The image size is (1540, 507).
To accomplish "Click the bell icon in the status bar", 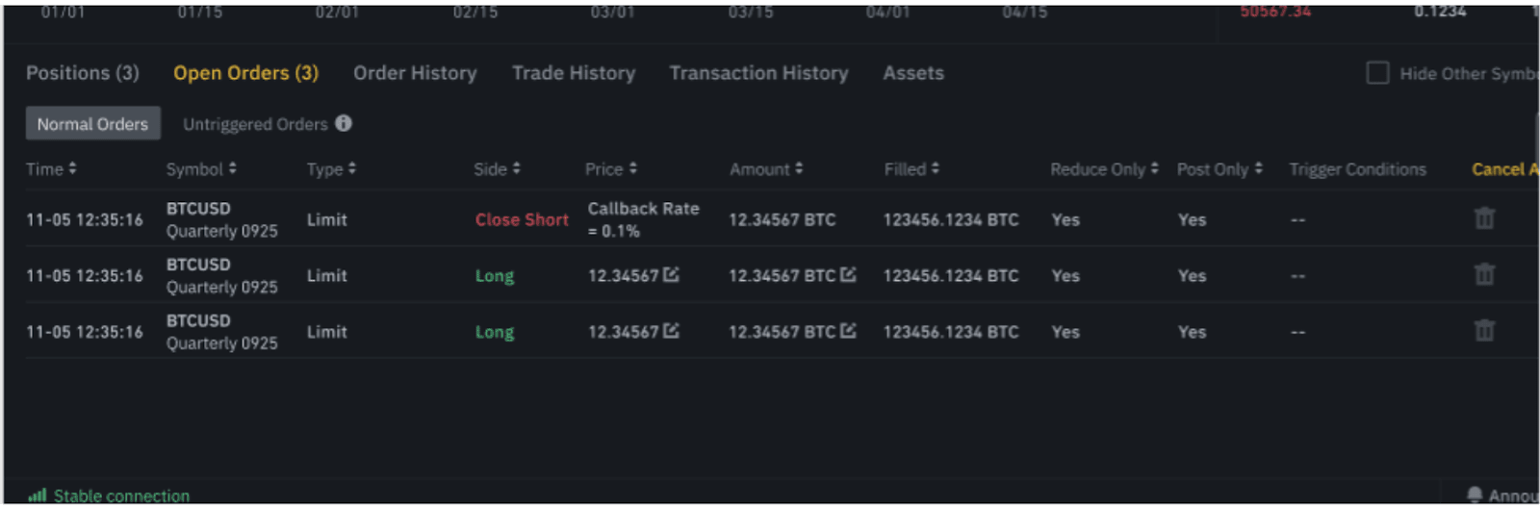I will point(1474,494).
